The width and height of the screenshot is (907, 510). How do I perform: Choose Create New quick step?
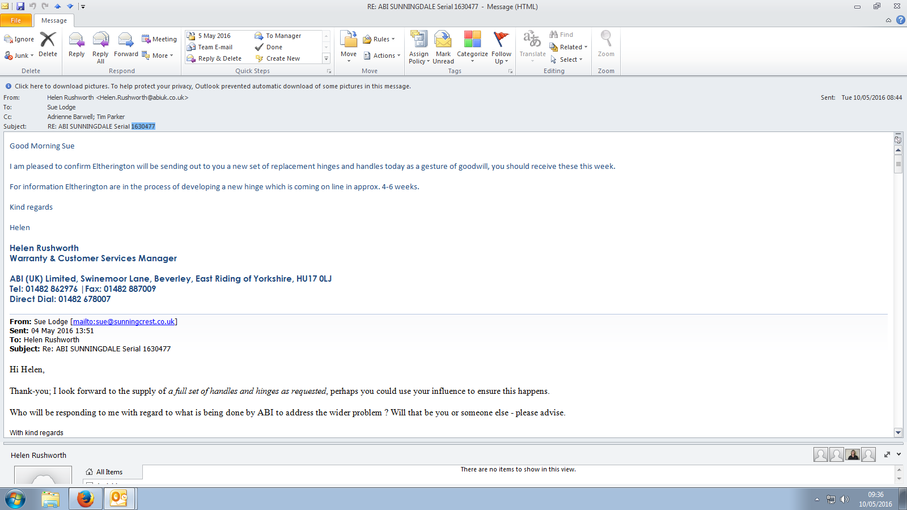278,58
